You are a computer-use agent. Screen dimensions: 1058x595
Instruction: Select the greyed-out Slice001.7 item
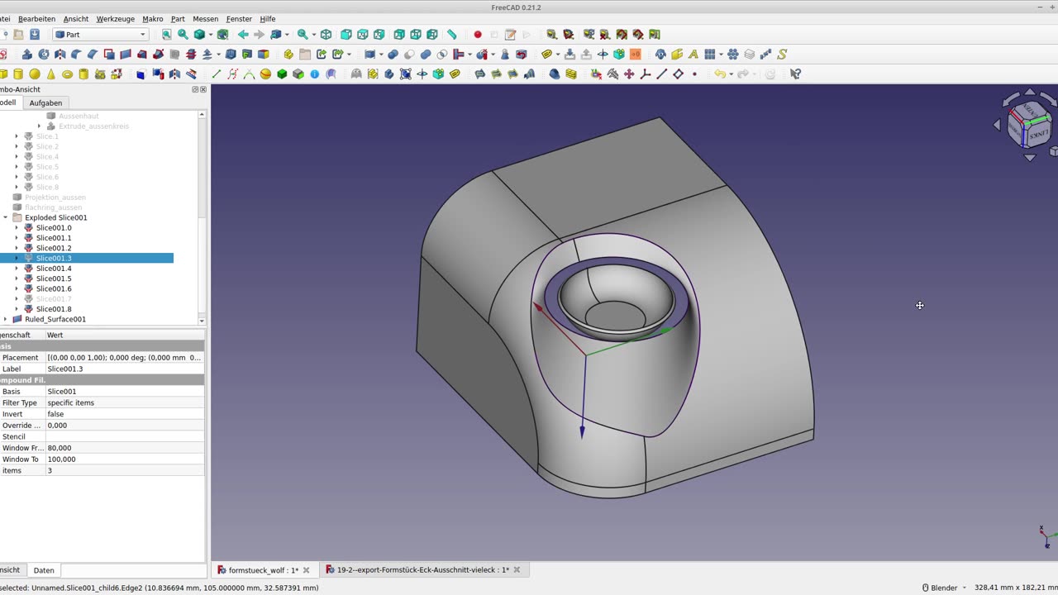[x=54, y=299]
